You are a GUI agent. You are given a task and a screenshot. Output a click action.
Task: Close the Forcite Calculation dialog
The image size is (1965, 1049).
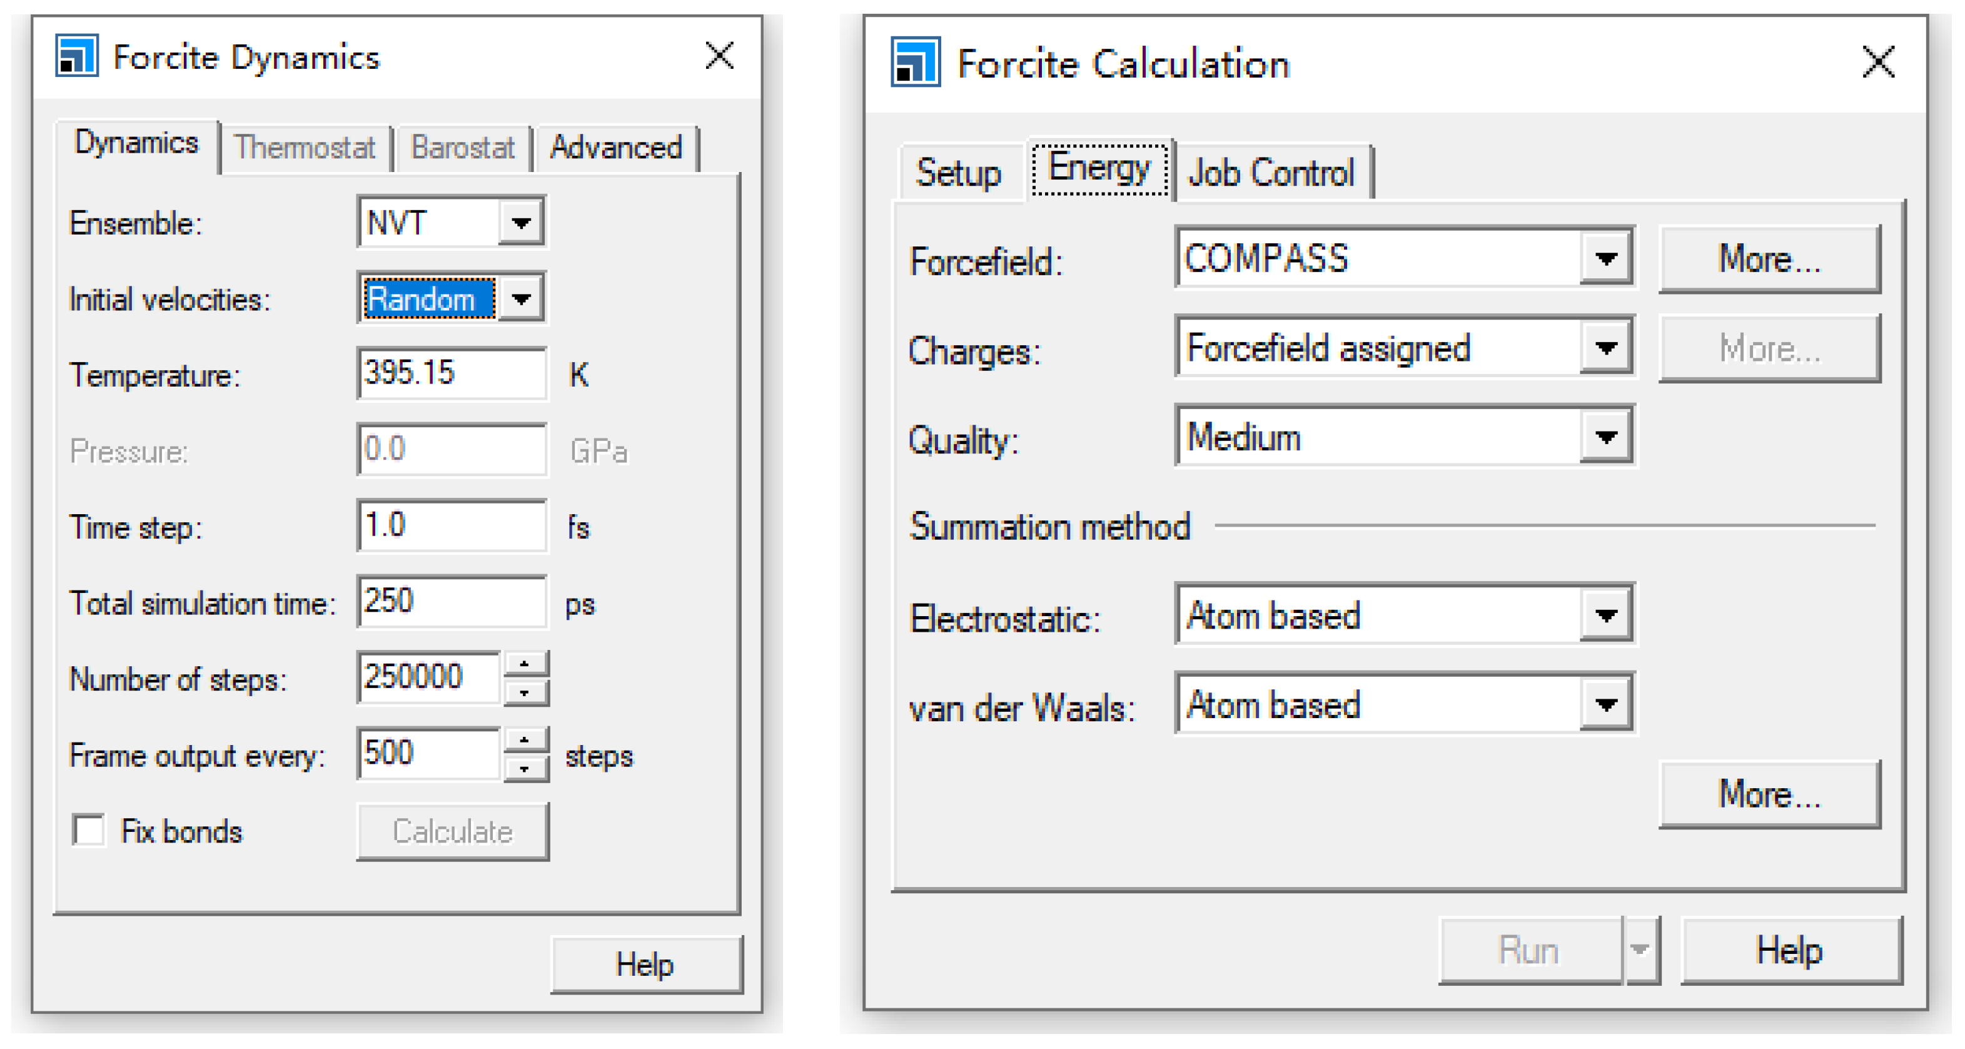tap(1877, 62)
